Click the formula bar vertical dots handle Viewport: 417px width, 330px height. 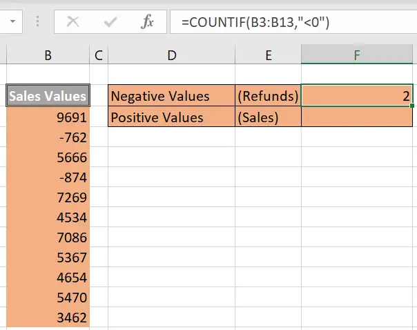pos(37,21)
